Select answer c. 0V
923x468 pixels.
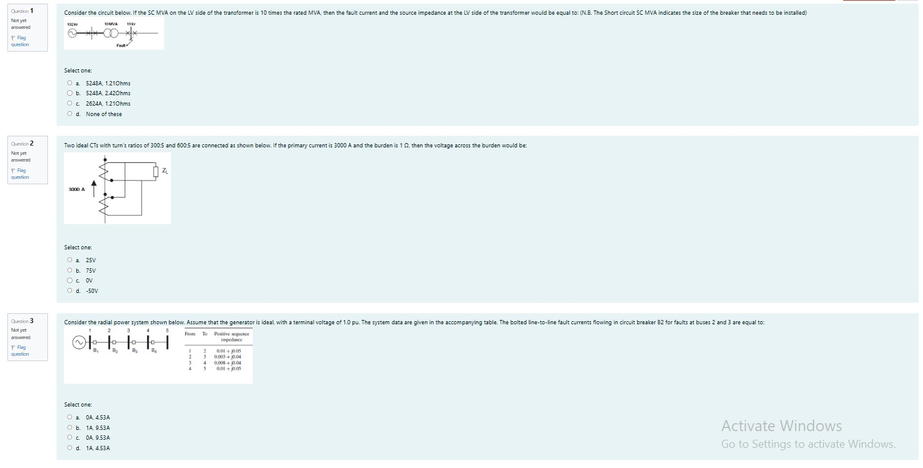pyautogui.click(x=71, y=281)
